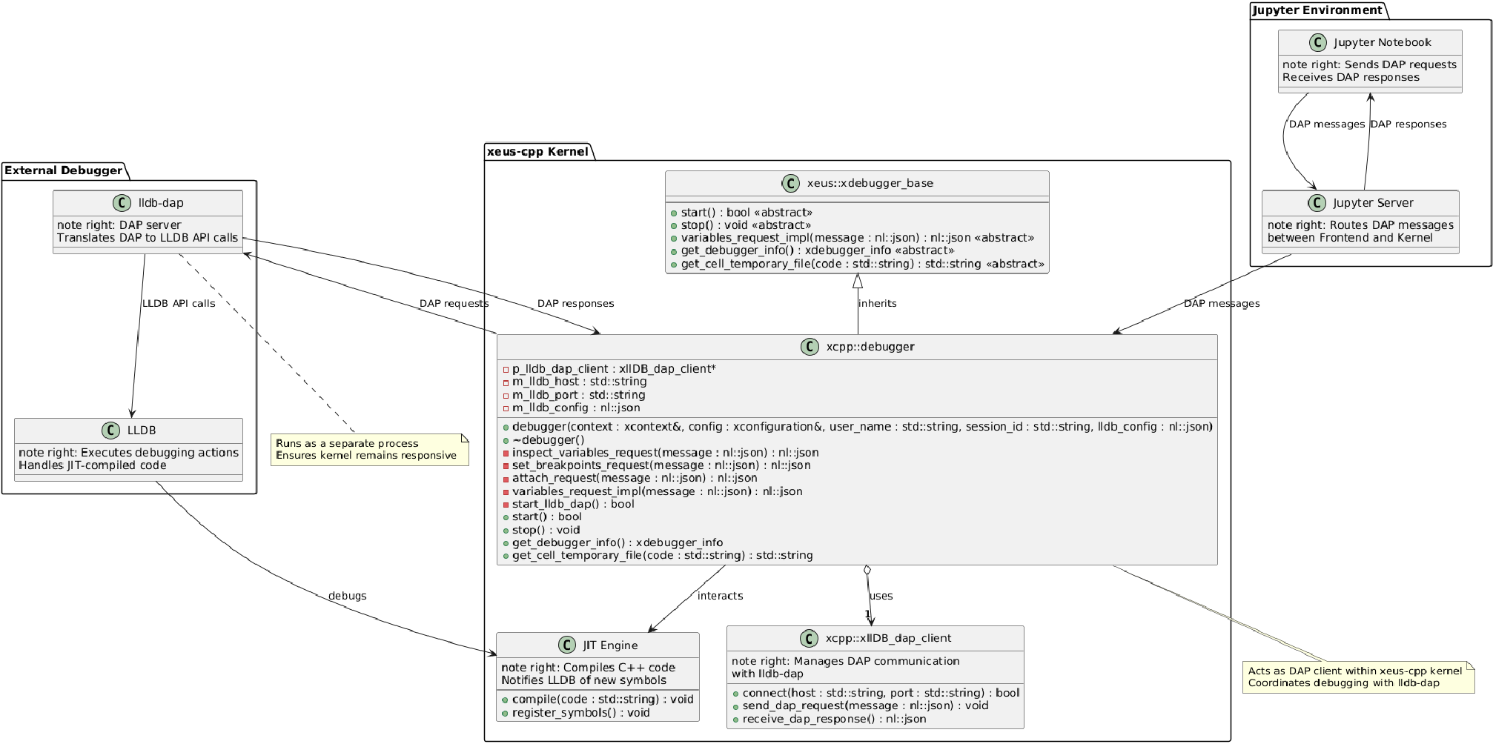The width and height of the screenshot is (1493, 744).
Task: Click the debugs arrow label
Action: tap(347, 596)
